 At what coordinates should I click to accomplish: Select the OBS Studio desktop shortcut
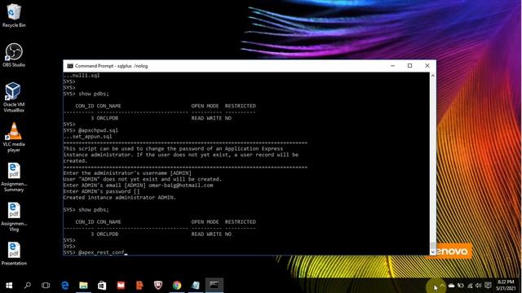[x=14, y=55]
